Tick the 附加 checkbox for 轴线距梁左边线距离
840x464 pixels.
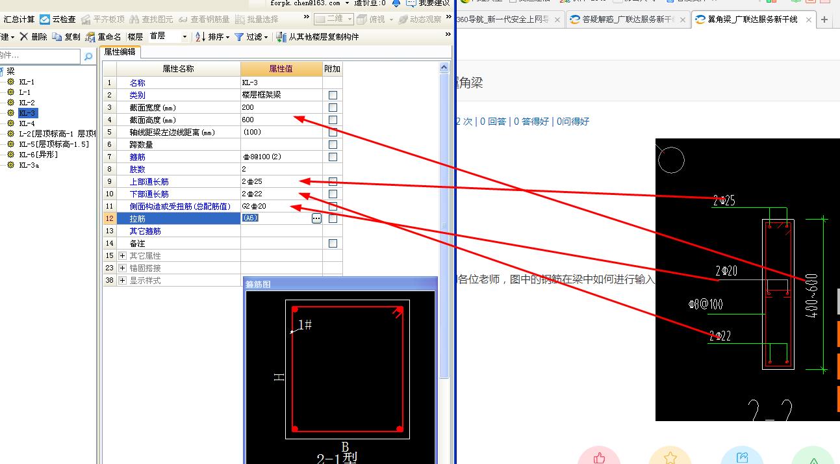(x=333, y=132)
